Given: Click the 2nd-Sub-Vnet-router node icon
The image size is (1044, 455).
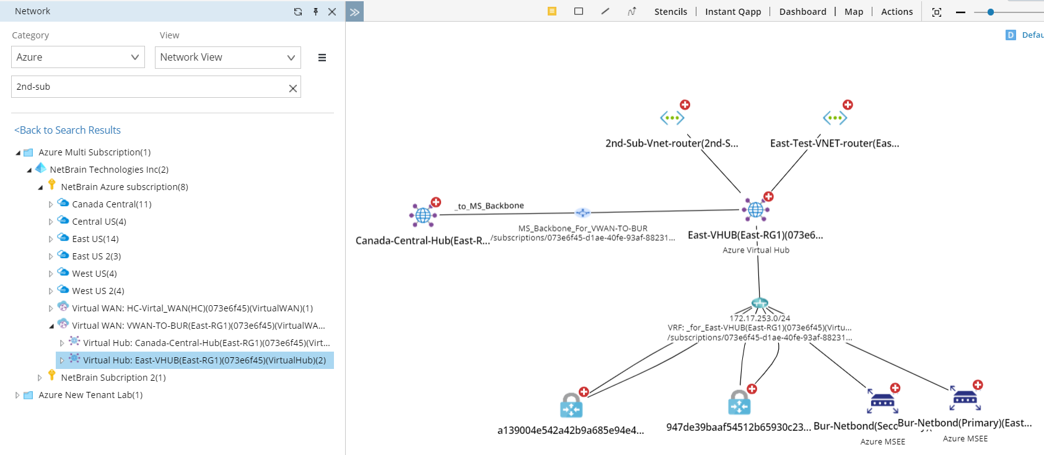Looking at the screenshot, I should [672, 118].
